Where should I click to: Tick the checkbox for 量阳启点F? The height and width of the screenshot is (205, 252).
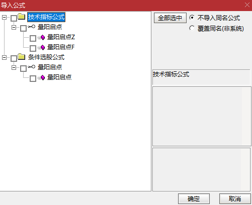[33, 48]
